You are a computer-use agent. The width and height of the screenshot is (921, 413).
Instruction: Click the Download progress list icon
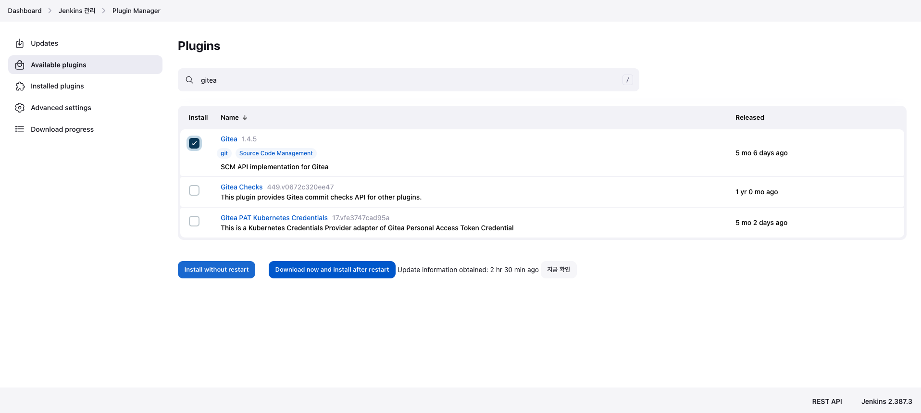pyautogui.click(x=20, y=129)
